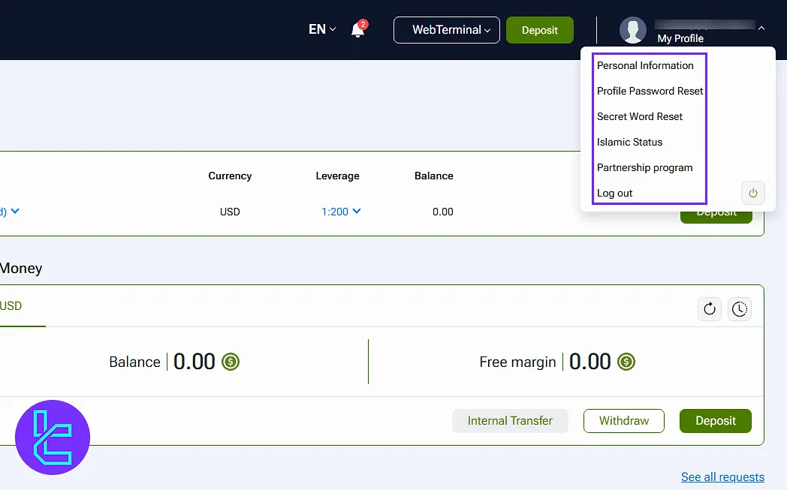The width and height of the screenshot is (787, 490).
Task: Choose Profile Password Reset
Action: (x=650, y=91)
